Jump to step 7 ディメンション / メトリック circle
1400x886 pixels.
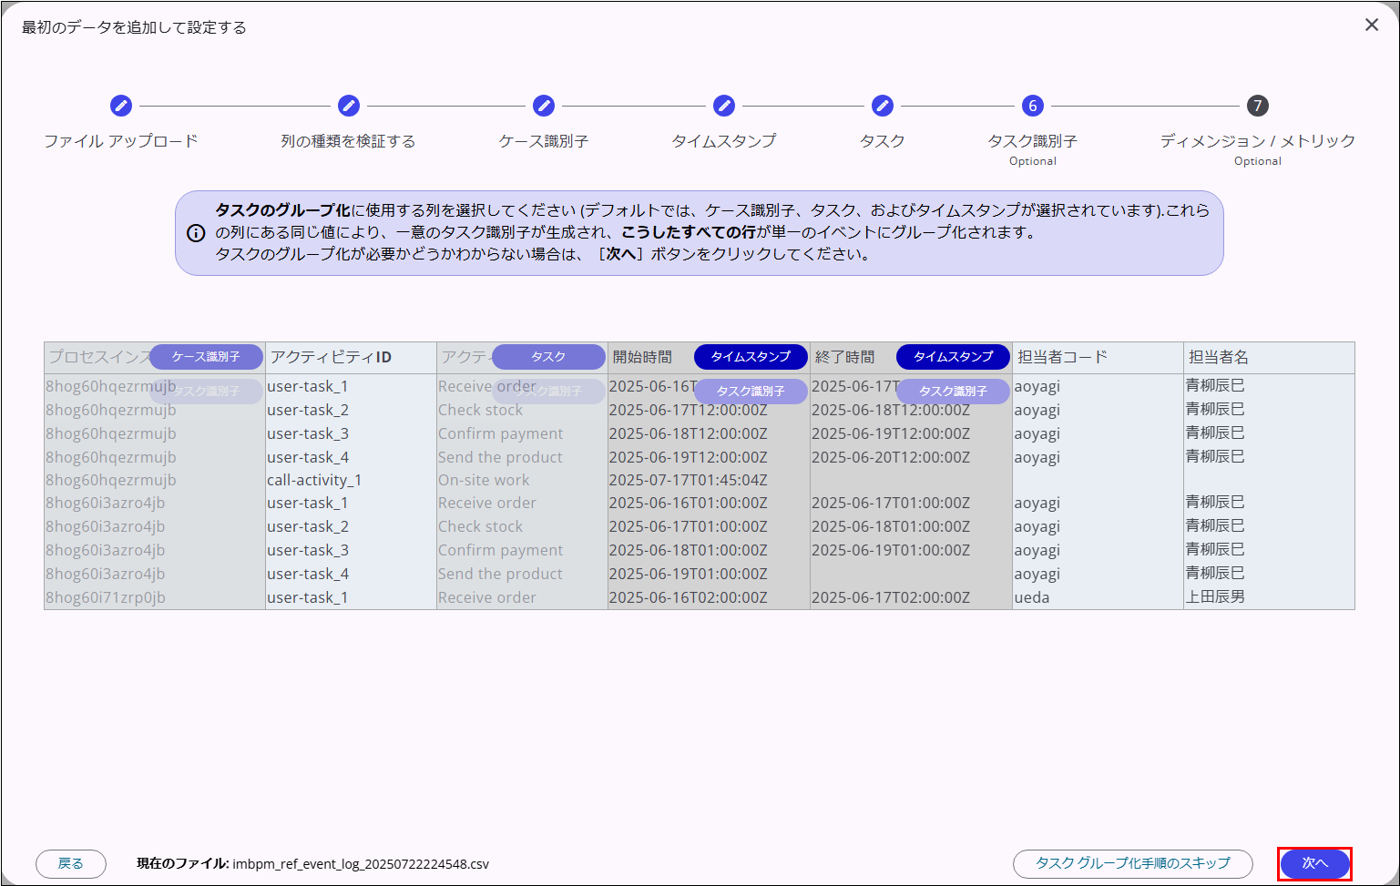coord(1257,106)
